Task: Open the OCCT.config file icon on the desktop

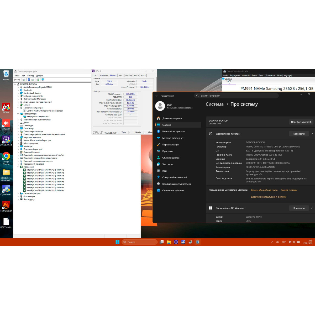Action: (6, 223)
